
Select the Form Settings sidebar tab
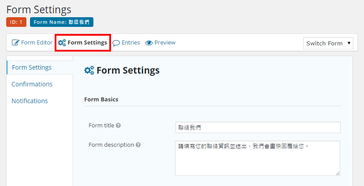32,67
